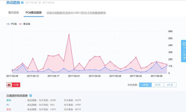Toggle the 移动端 legend series
The height and width of the screenshot is (112, 186).
[x=24, y=24]
